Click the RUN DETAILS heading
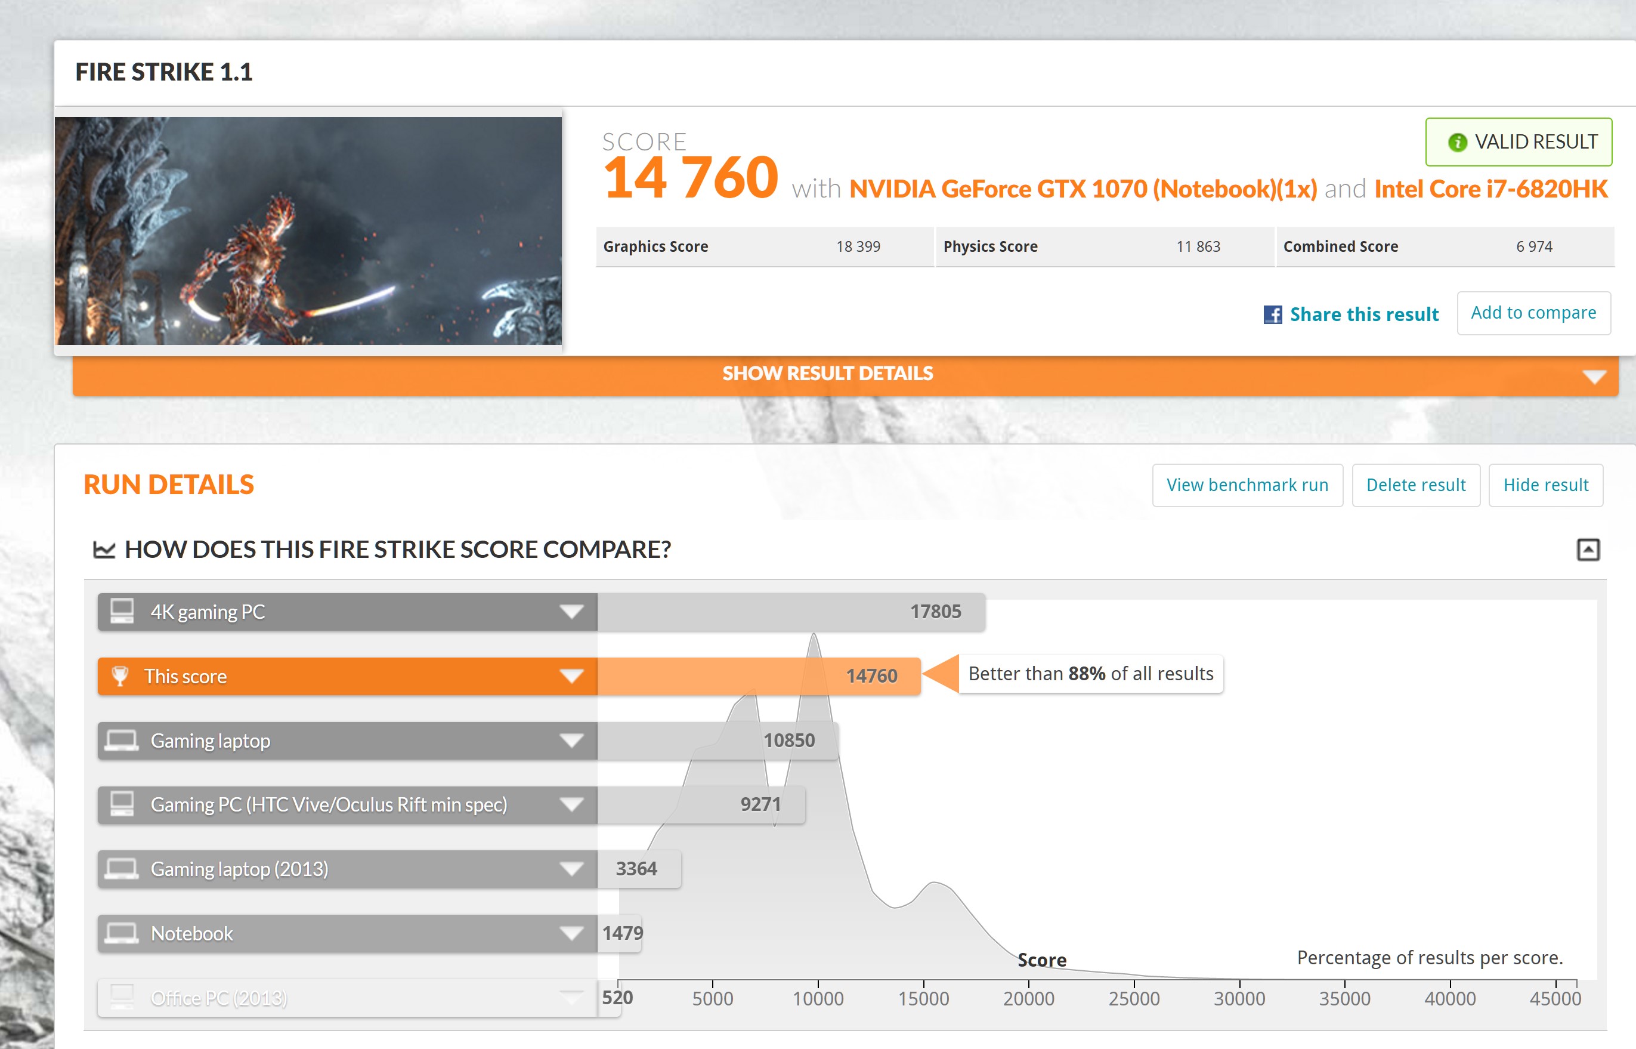 point(169,485)
